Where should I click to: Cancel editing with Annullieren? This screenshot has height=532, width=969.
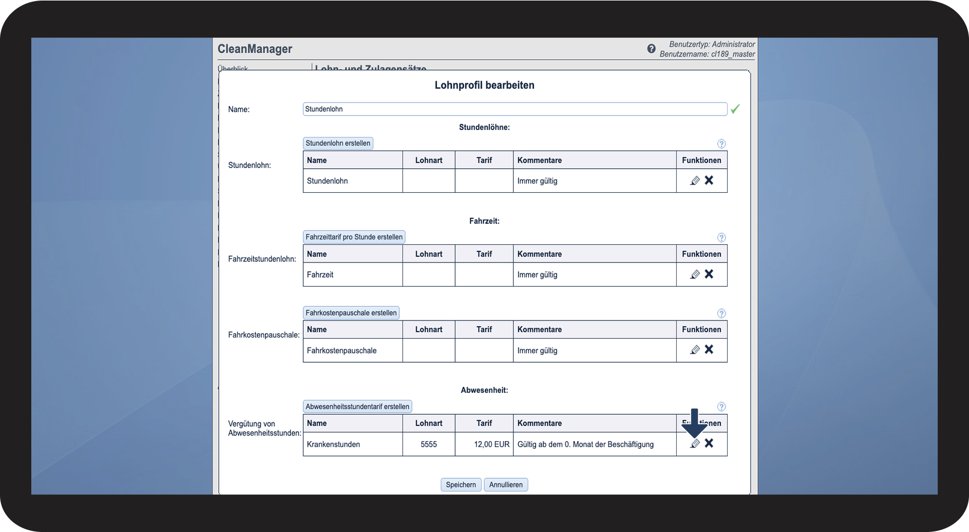[506, 485]
